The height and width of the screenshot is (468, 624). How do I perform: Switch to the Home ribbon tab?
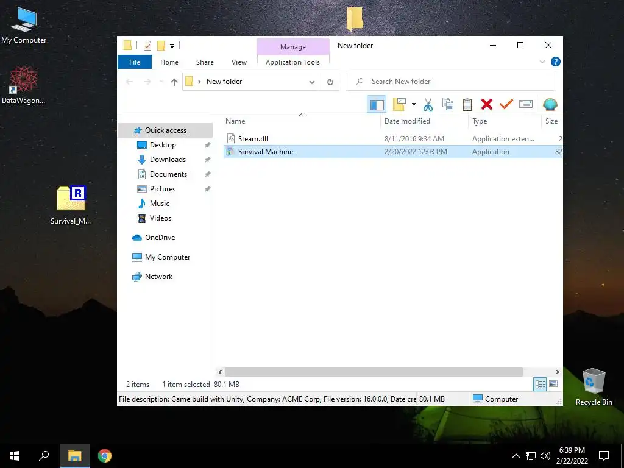pyautogui.click(x=169, y=62)
